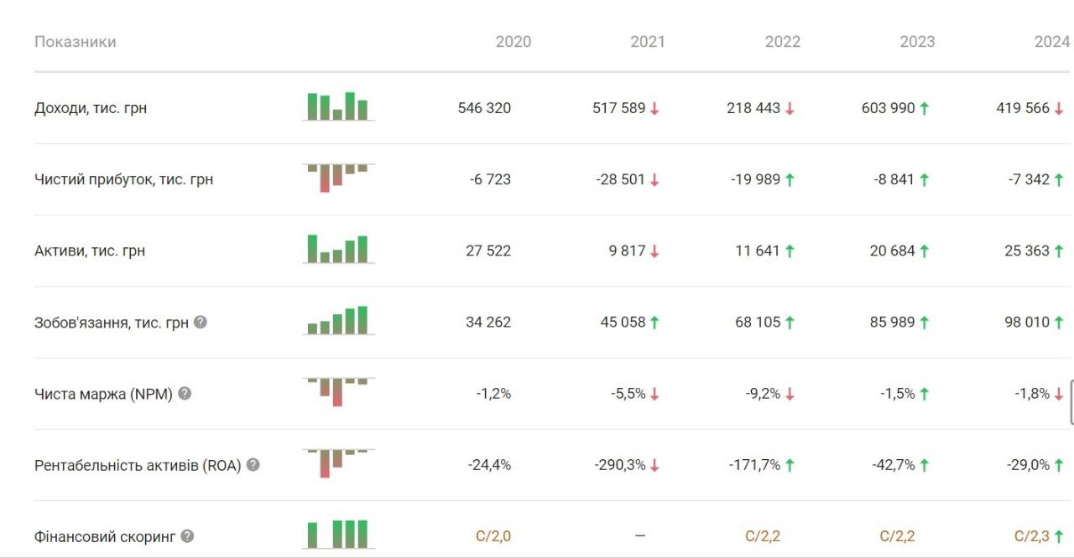Click the 2024 net profit value -7 342
This screenshot has width=1074, height=558.
click(x=1027, y=179)
